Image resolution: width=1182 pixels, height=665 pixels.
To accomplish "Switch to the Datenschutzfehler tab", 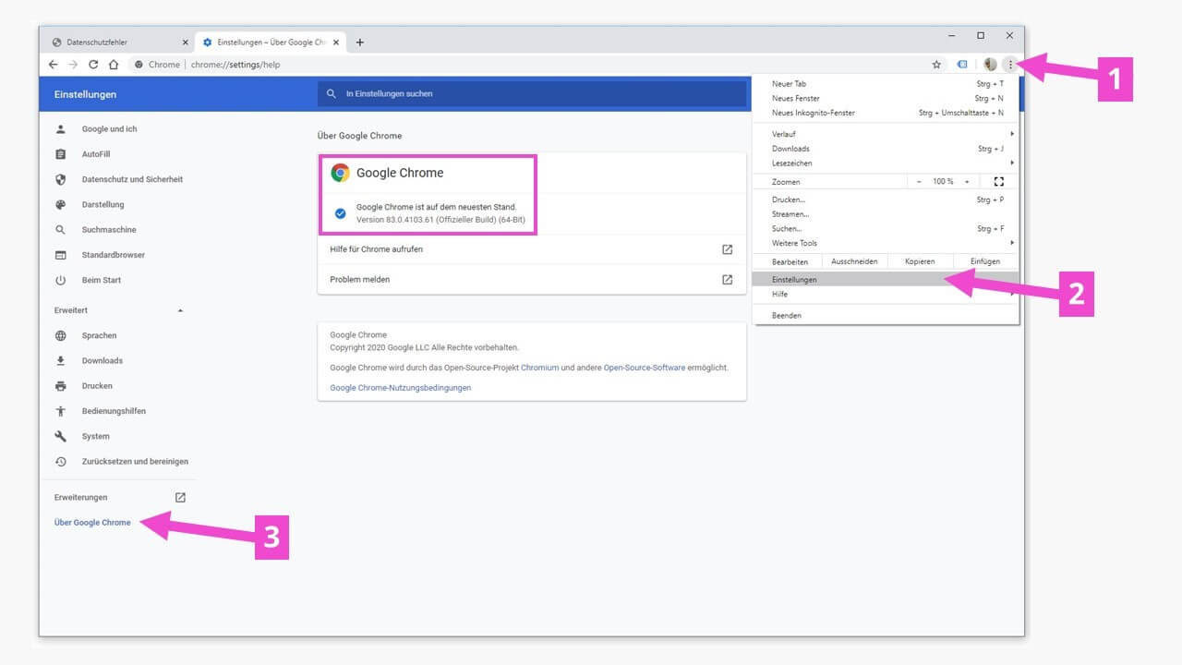I will click(x=118, y=42).
